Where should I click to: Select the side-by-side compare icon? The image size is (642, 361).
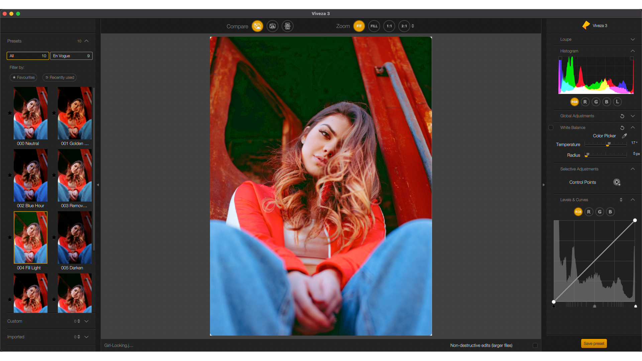click(x=288, y=26)
